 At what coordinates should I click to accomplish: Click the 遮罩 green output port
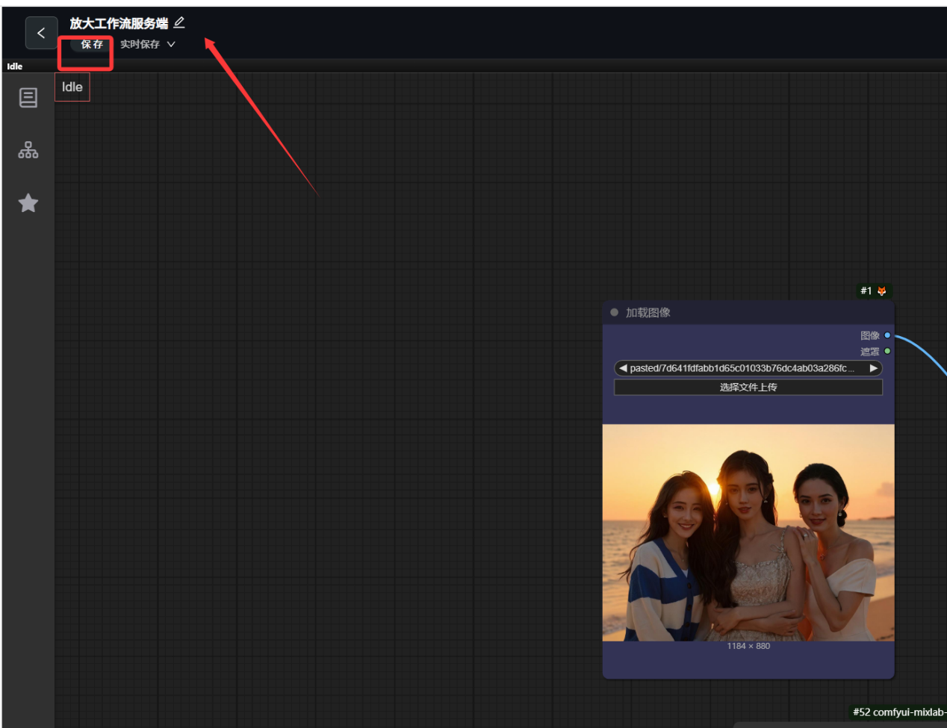click(x=887, y=351)
